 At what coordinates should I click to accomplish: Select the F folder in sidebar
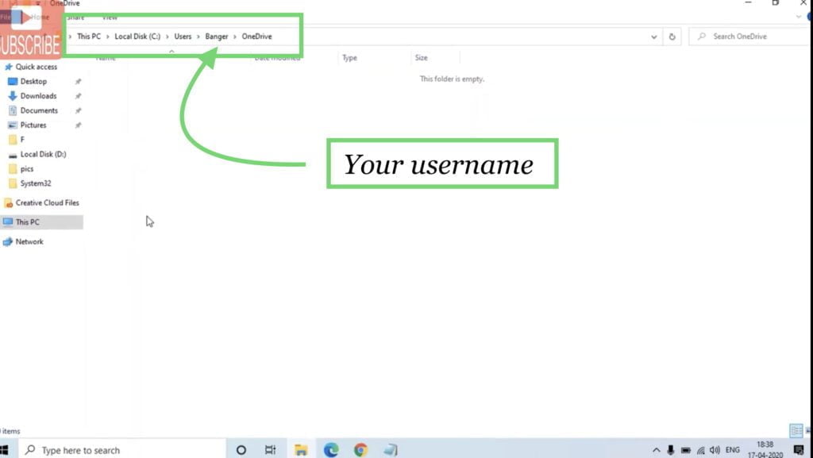coord(21,140)
